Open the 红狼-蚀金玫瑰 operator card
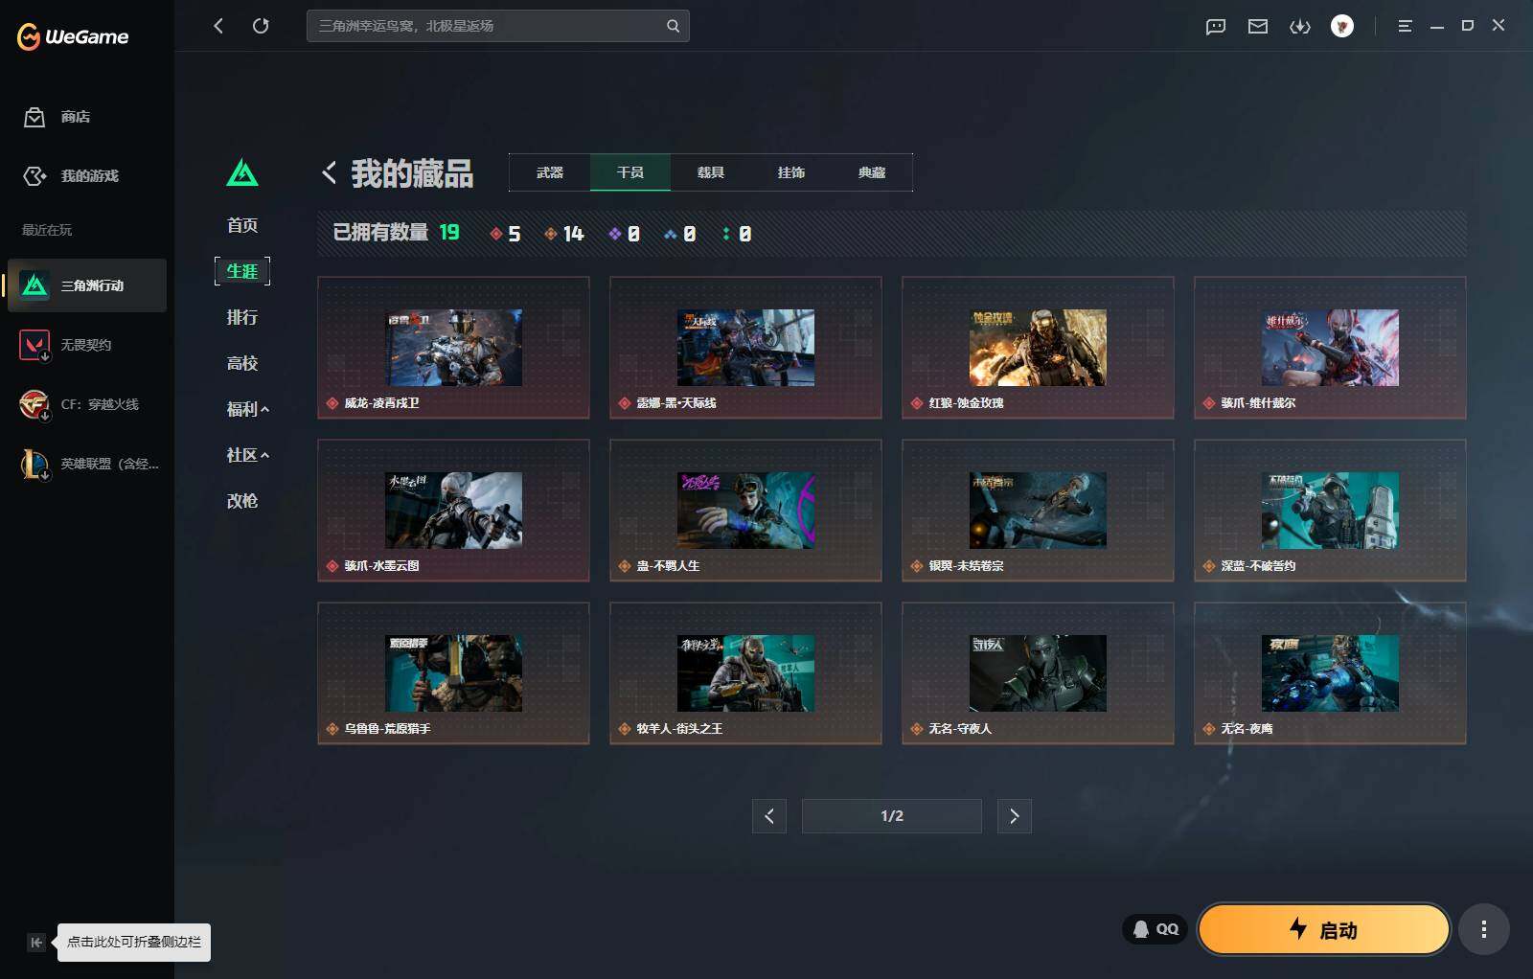The height and width of the screenshot is (979, 1533). coord(1038,348)
